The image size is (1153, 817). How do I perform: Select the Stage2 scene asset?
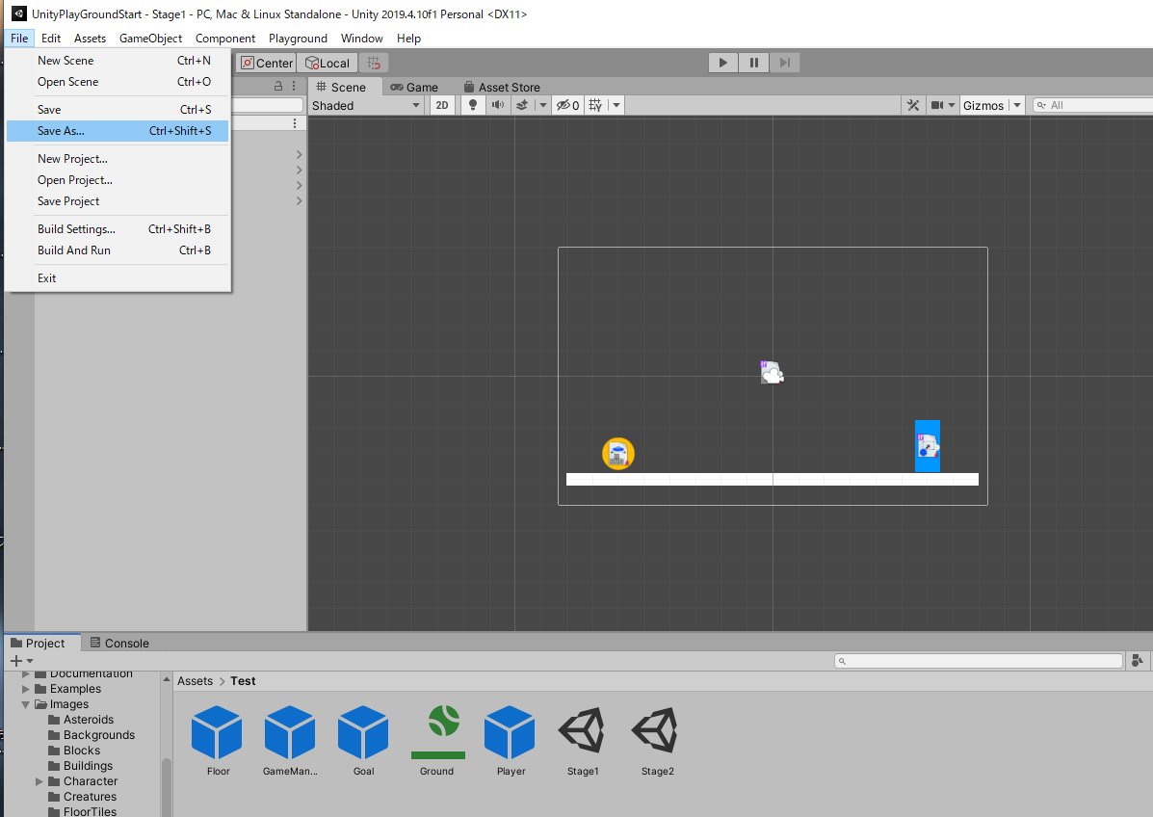pos(657,740)
